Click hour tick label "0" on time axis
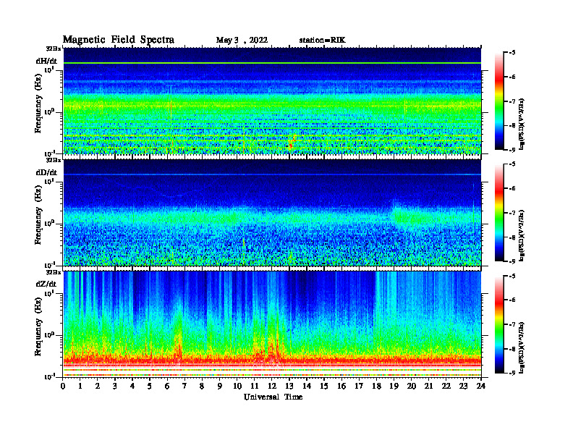Image resolution: width=573 pixels, height=443 pixels. 63,387
